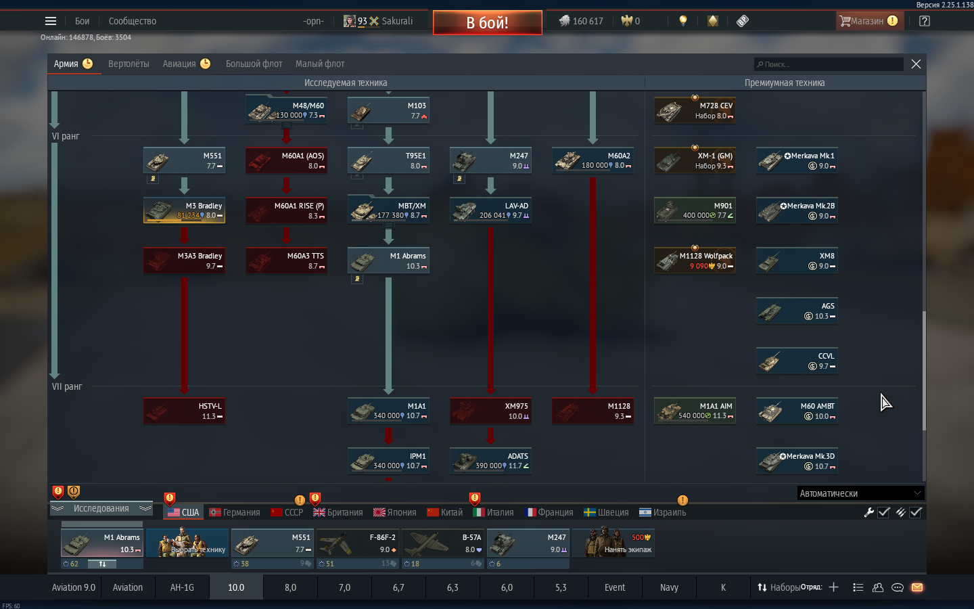
Task: Select Италия nation tab
Action: [x=493, y=512]
